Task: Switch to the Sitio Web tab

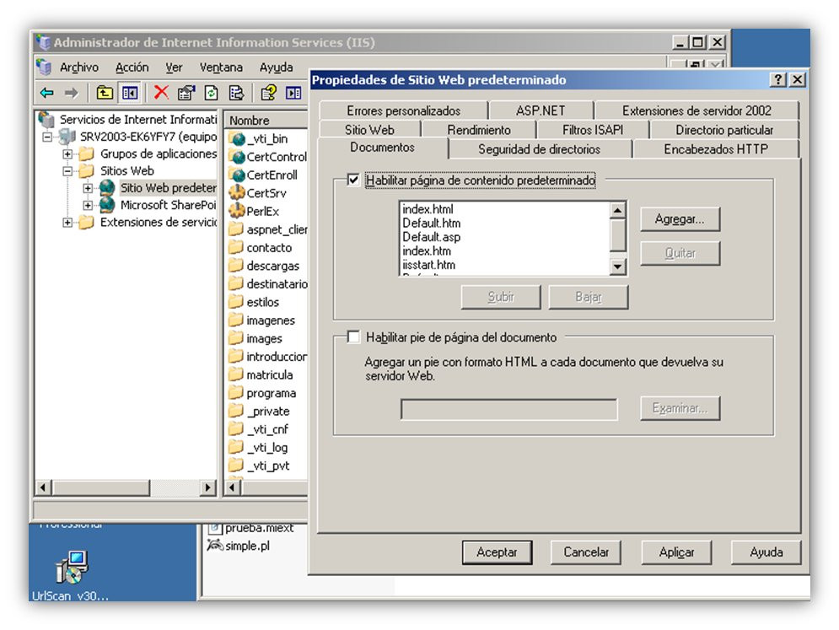Action: point(369,130)
